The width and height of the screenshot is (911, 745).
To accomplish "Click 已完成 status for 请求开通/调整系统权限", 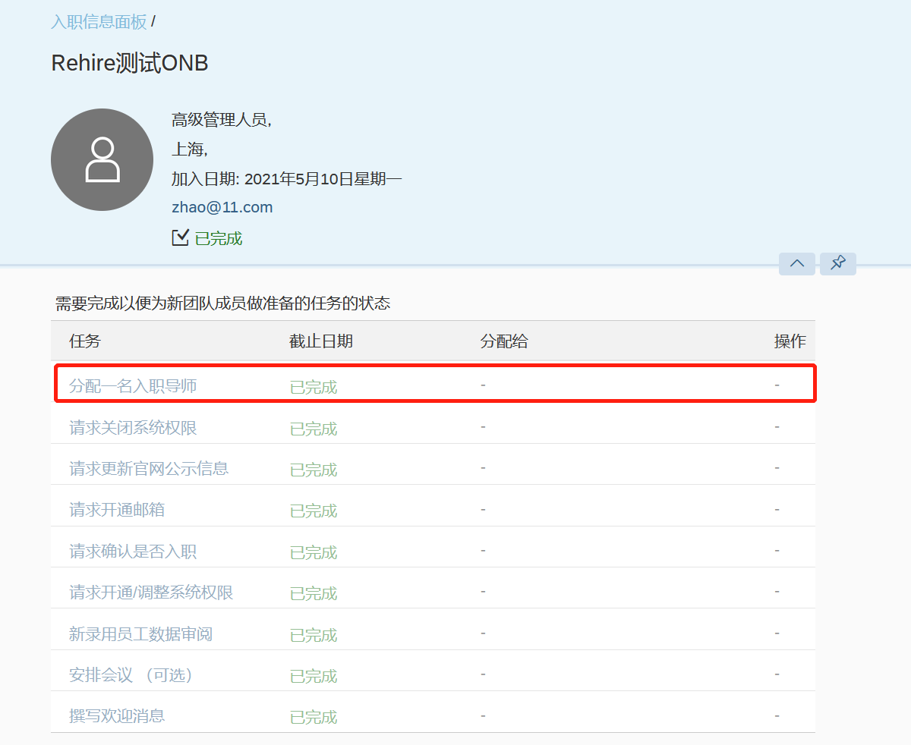I will coord(314,593).
